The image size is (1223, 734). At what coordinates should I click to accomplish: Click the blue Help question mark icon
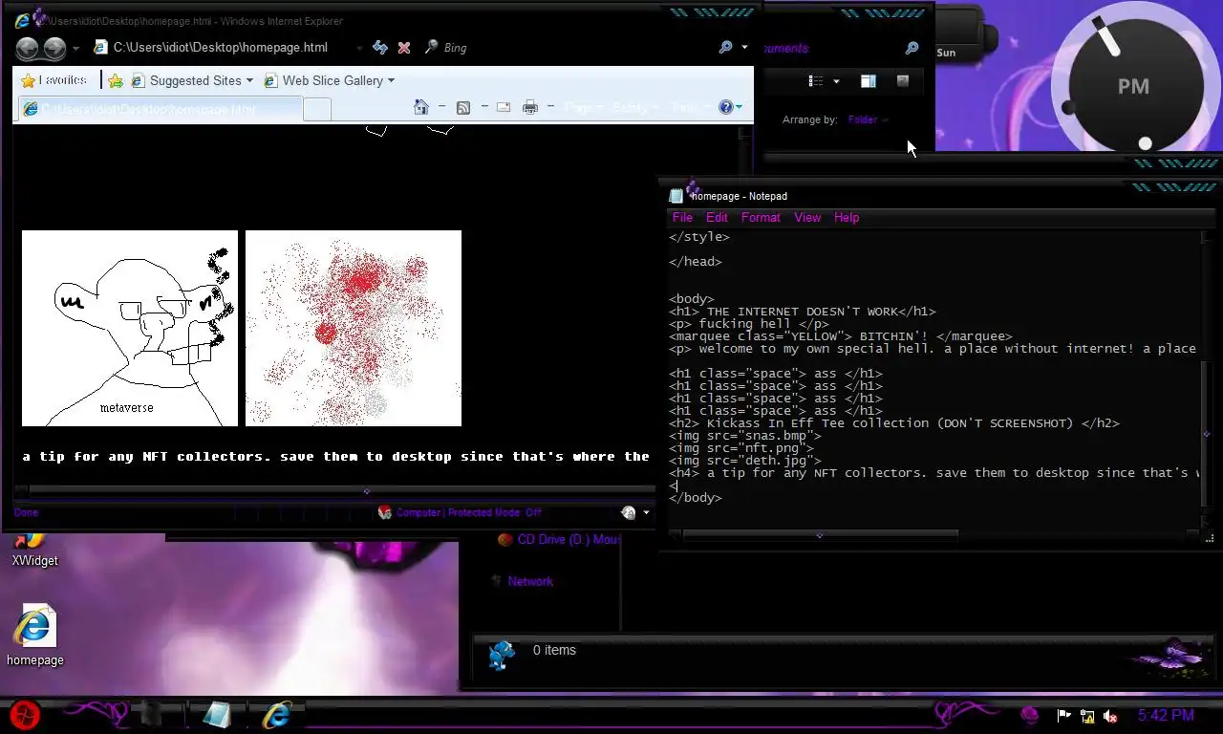point(726,107)
